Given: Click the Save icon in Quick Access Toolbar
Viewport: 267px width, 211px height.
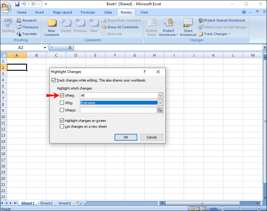Looking at the screenshot, I should (x=17, y=4).
